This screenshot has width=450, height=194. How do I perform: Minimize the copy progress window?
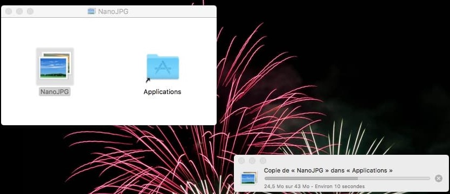(x=252, y=161)
